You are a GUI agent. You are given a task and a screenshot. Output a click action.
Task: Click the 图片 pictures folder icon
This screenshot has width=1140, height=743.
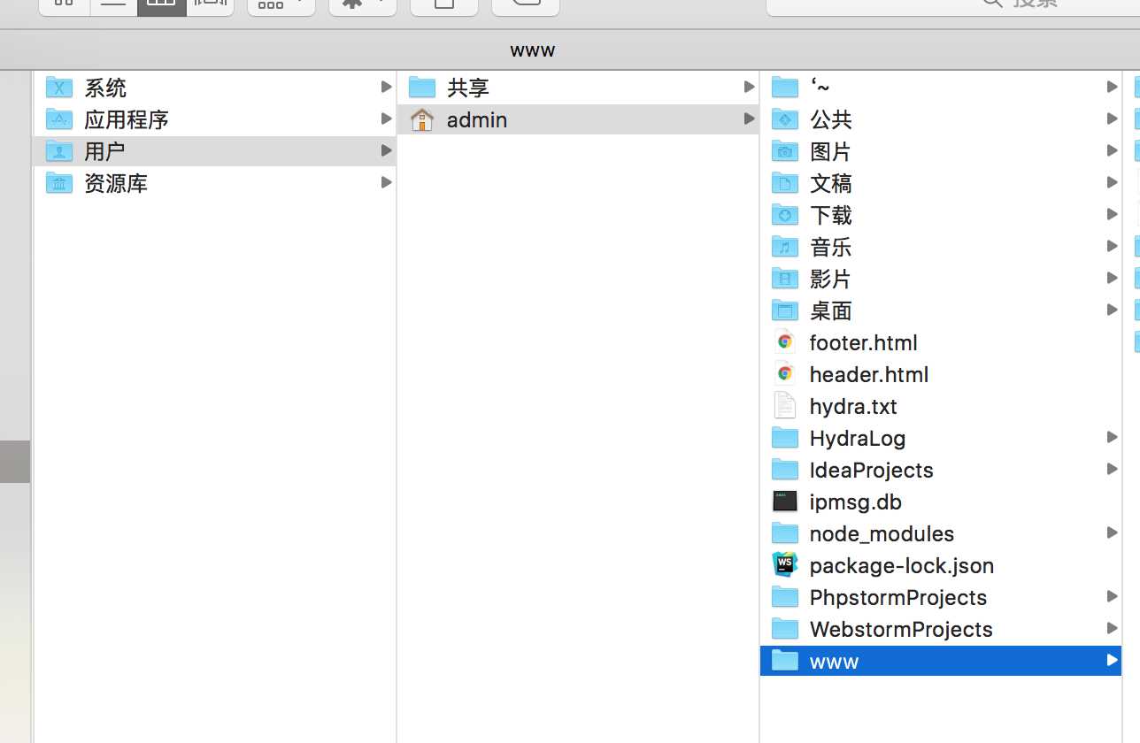pos(785,150)
